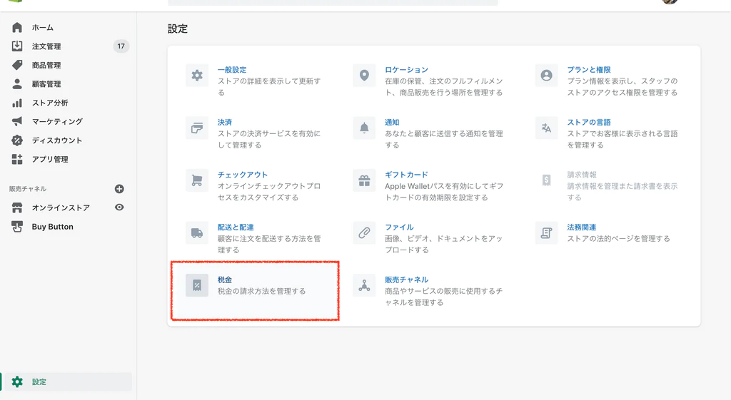Click the チェックアウト shopping cart icon

pos(197,180)
